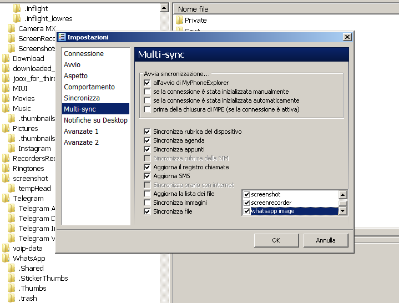
Task: Click the WhatsApp folder icon in tree
Action: coord(6,259)
